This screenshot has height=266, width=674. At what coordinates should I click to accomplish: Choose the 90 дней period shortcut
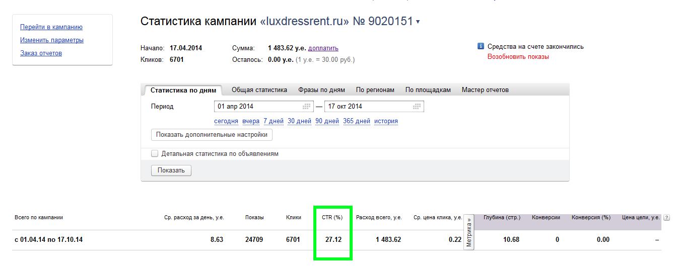coord(327,121)
